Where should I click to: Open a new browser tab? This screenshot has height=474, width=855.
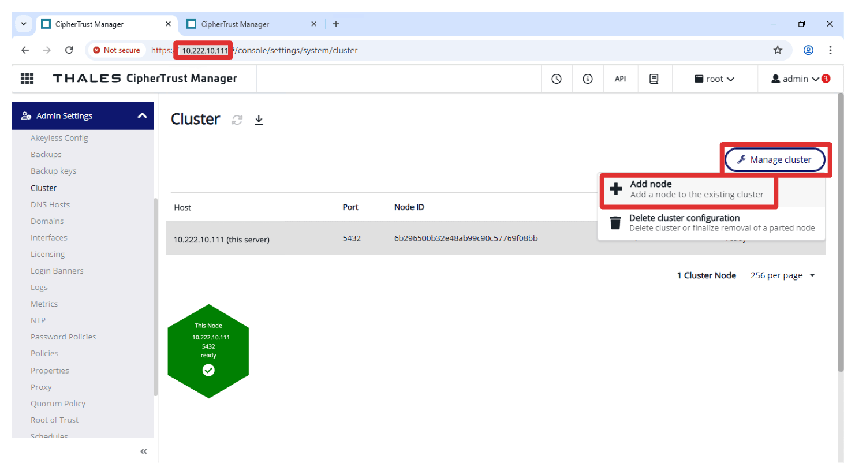click(x=336, y=24)
